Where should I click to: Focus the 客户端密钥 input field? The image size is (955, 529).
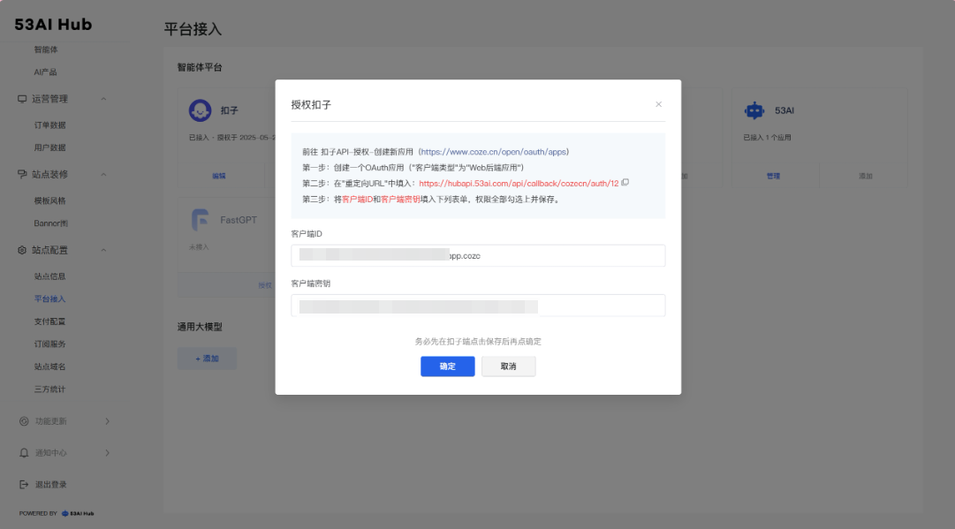click(x=478, y=306)
